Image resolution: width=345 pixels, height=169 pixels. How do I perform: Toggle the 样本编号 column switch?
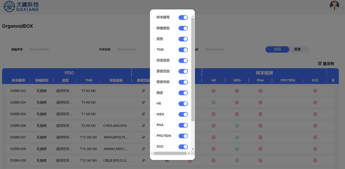183,17
